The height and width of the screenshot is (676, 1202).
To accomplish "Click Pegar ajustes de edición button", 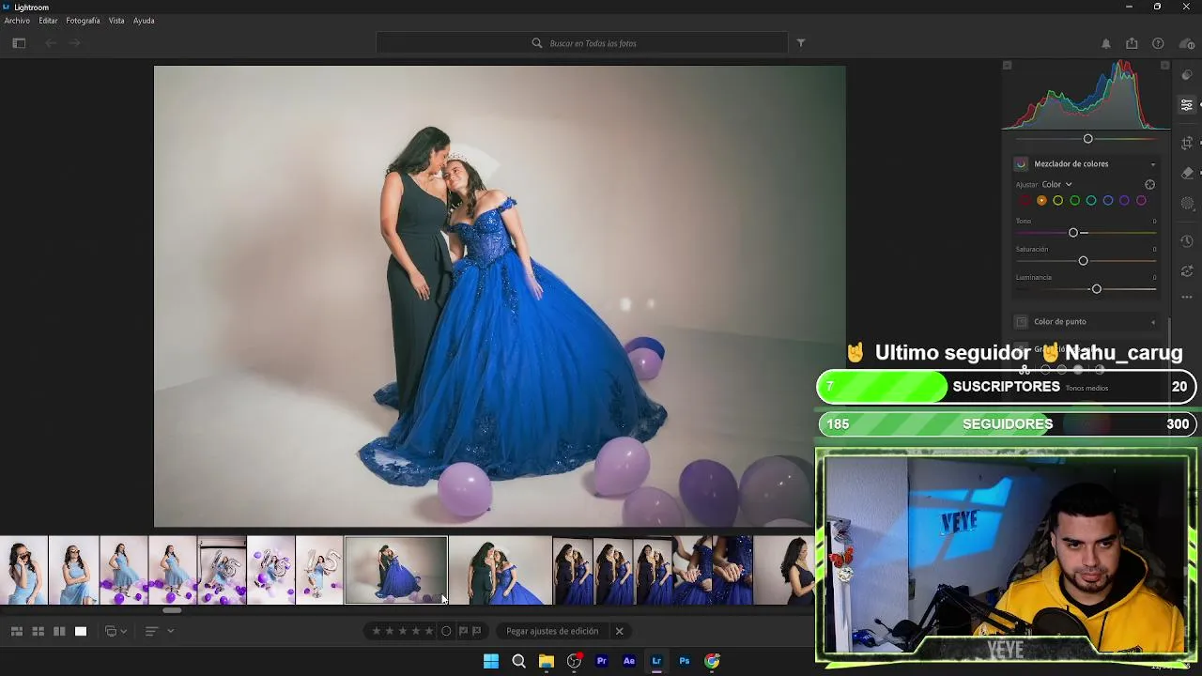I will point(552,632).
